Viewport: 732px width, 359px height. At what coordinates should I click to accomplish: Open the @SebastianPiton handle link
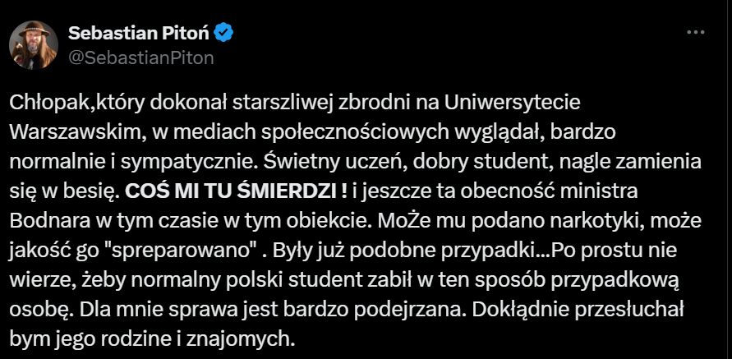coord(141,58)
